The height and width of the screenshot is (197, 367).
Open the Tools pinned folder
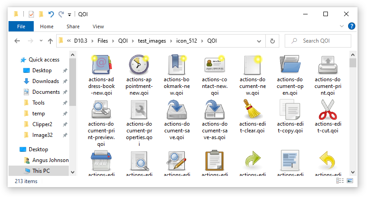coord(38,103)
